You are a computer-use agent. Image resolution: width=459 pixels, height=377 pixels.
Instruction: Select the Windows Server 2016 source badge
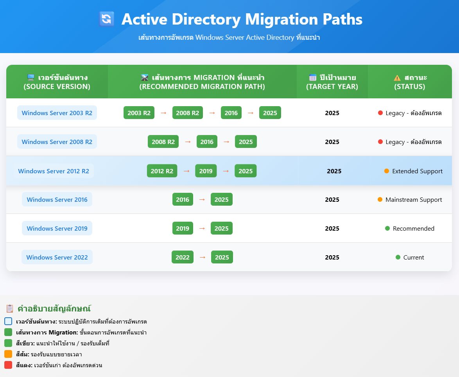pyautogui.click(x=57, y=199)
